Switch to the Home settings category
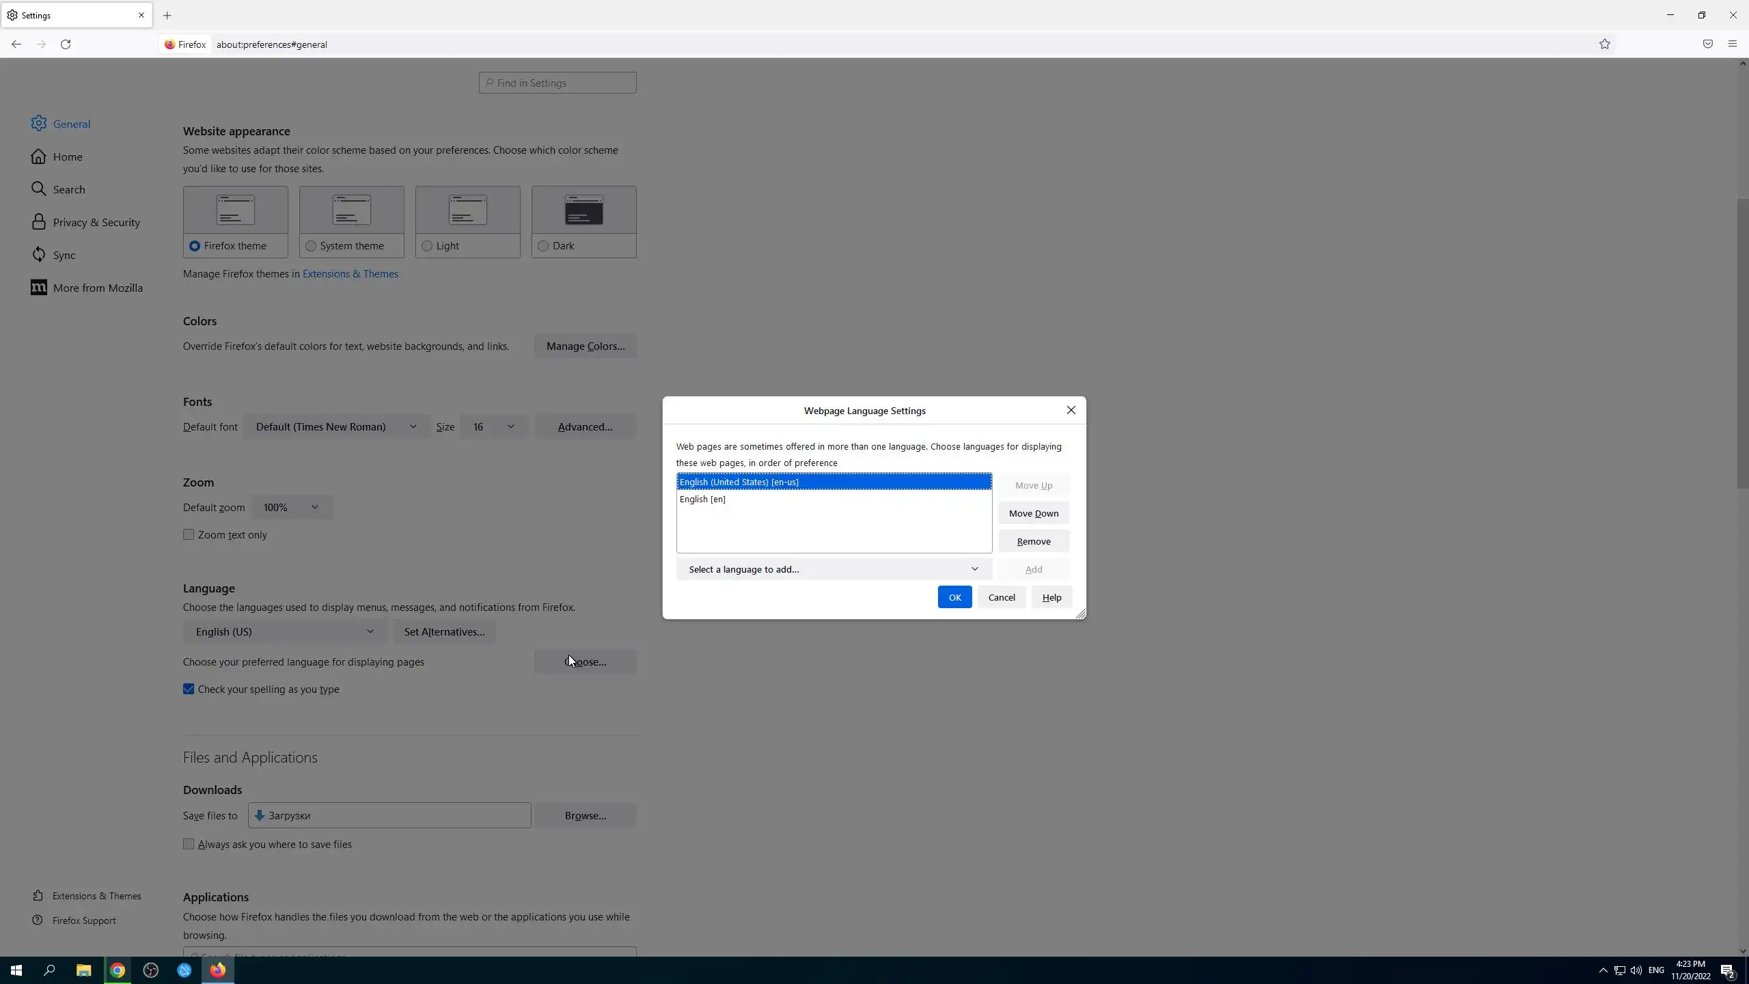This screenshot has height=984, width=1749. (68, 157)
